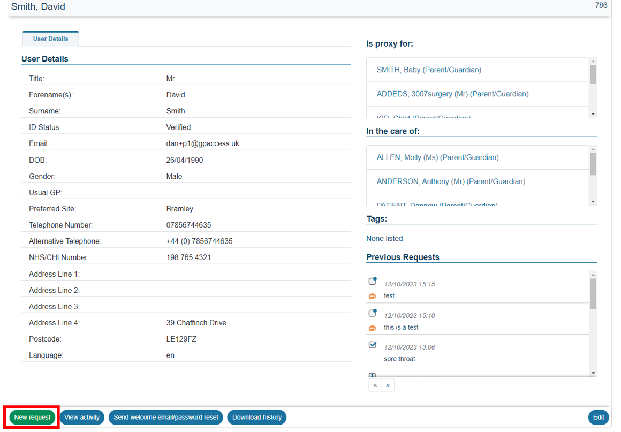Open ALLEN, Molly (Ms) carer link
The width and height of the screenshot is (621, 432).
pyautogui.click(x=437, y=157)
